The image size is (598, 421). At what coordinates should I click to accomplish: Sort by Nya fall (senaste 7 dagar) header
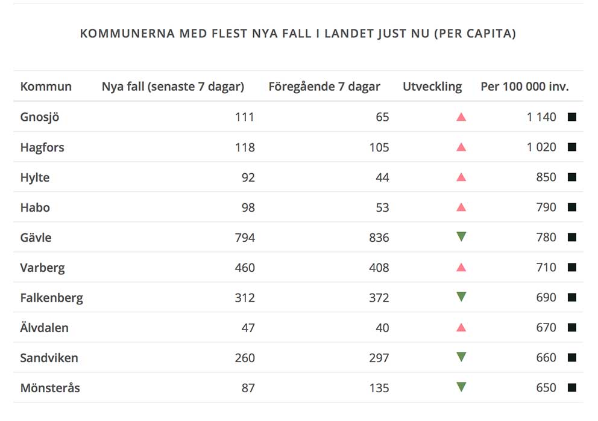coord(173,87)
